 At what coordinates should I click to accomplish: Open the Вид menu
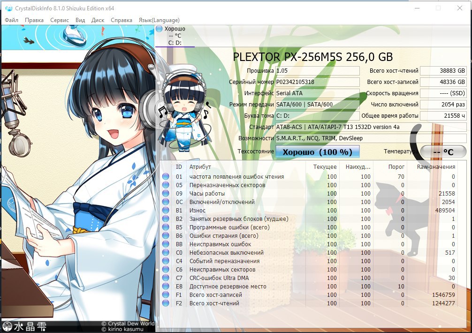coord(80,20)
